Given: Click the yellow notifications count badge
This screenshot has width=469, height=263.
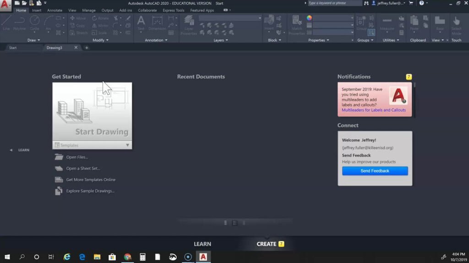Looking at the screenshot, I should click(x=409, y=77).
